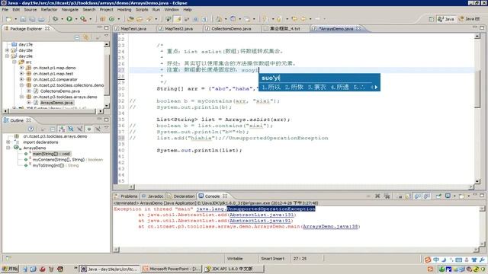Open dropdown next to Display Selected Console
The height and width of the screenshot is (274, 488).
pos(454,196)
